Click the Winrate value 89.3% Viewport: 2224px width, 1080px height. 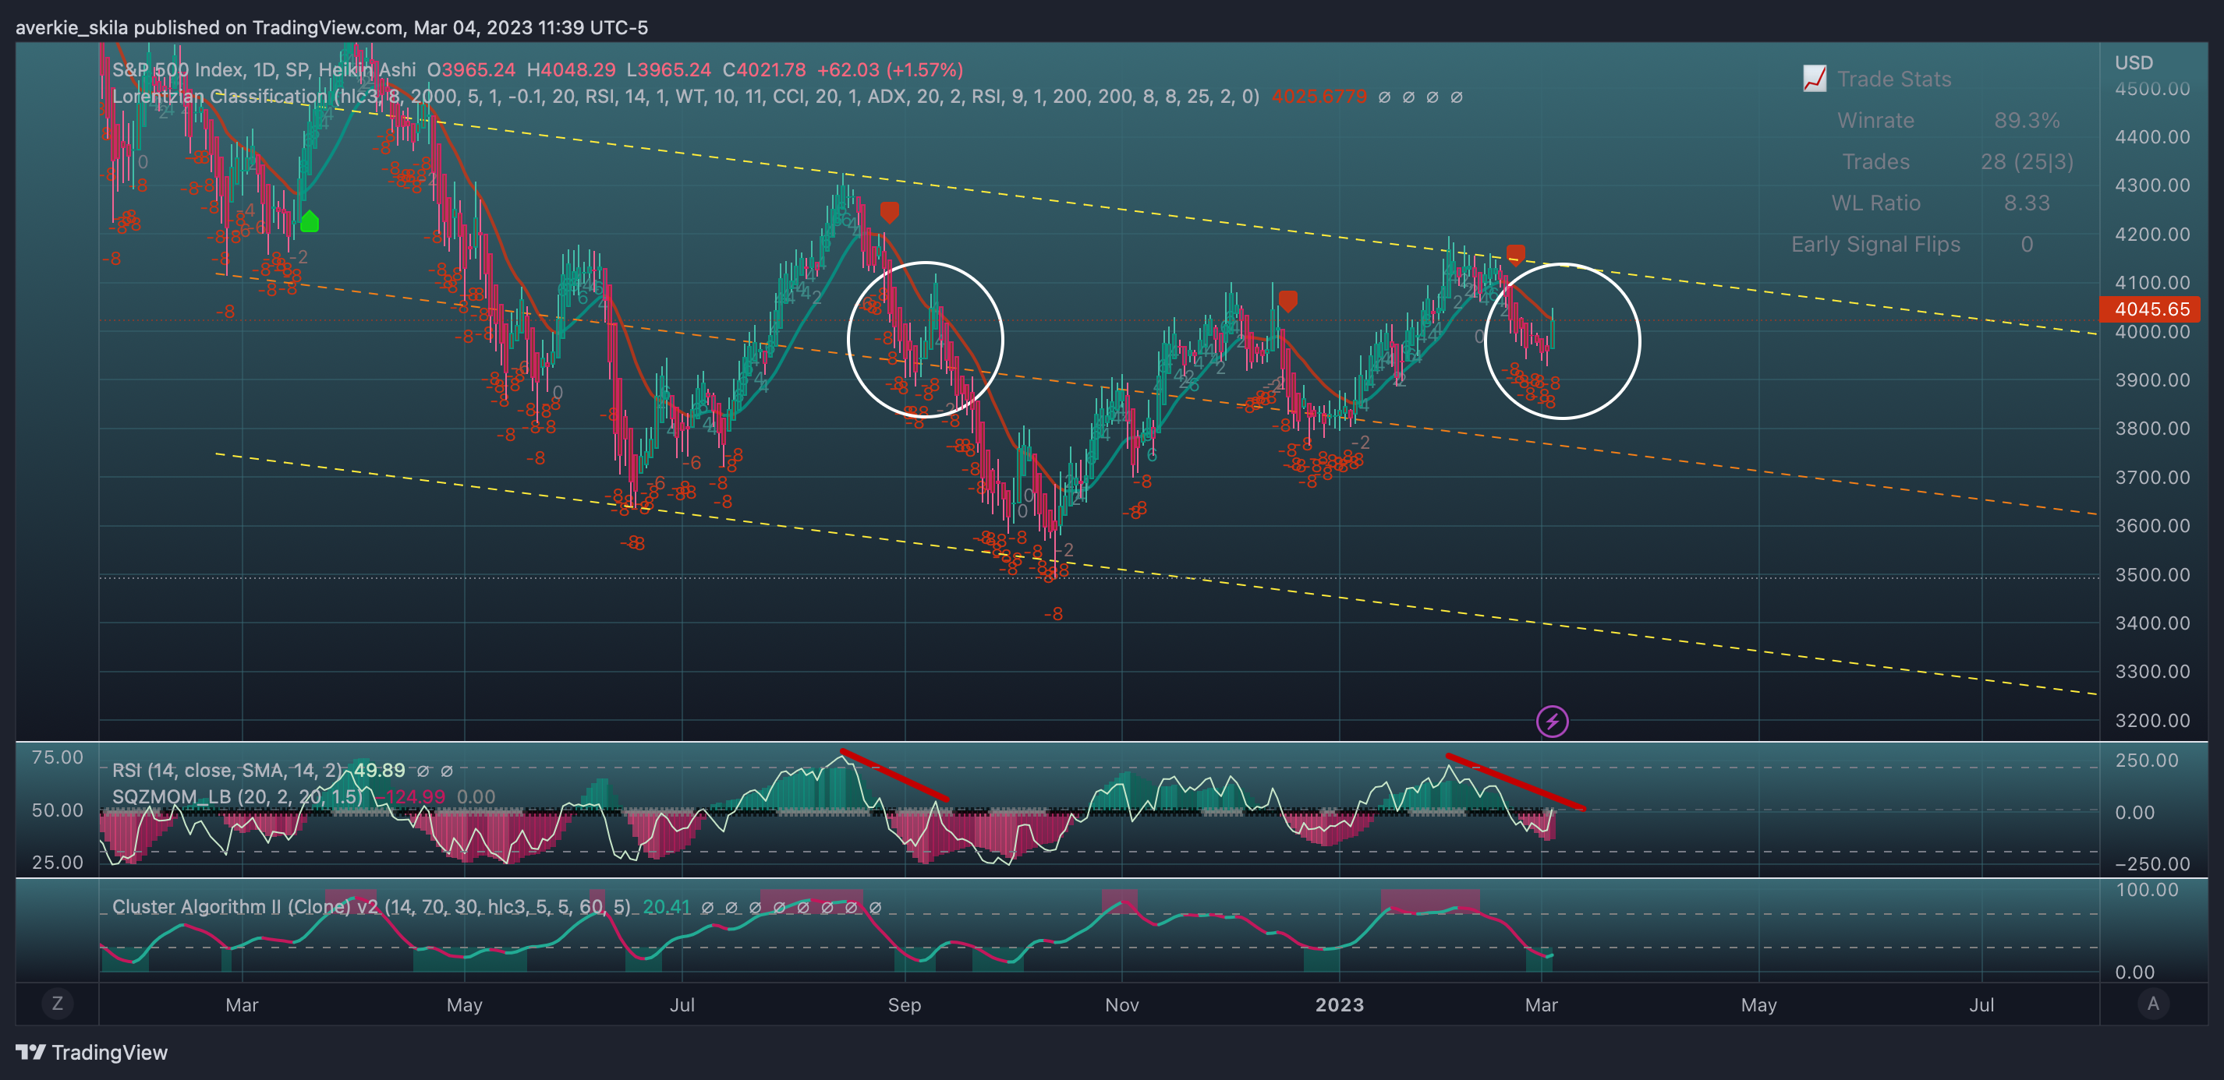[x=2026, y=121]
